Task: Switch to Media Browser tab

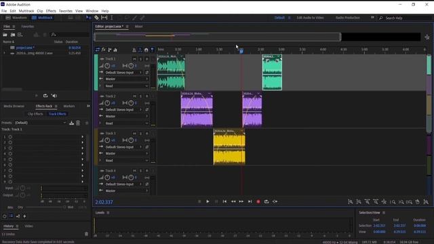Action: point(14,106)
